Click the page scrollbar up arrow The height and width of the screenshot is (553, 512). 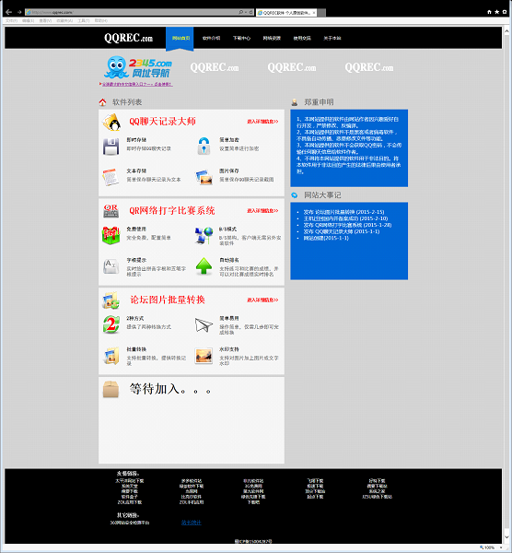click(506, 31)
